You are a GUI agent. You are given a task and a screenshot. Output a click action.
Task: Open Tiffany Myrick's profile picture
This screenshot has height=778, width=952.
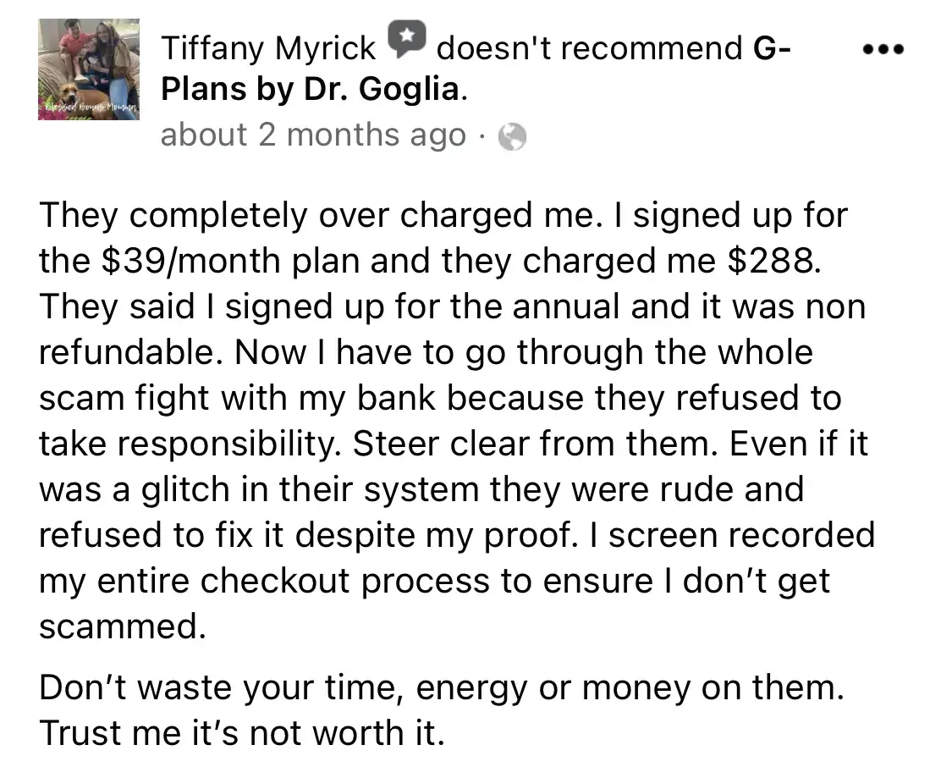tap(89, 69)
